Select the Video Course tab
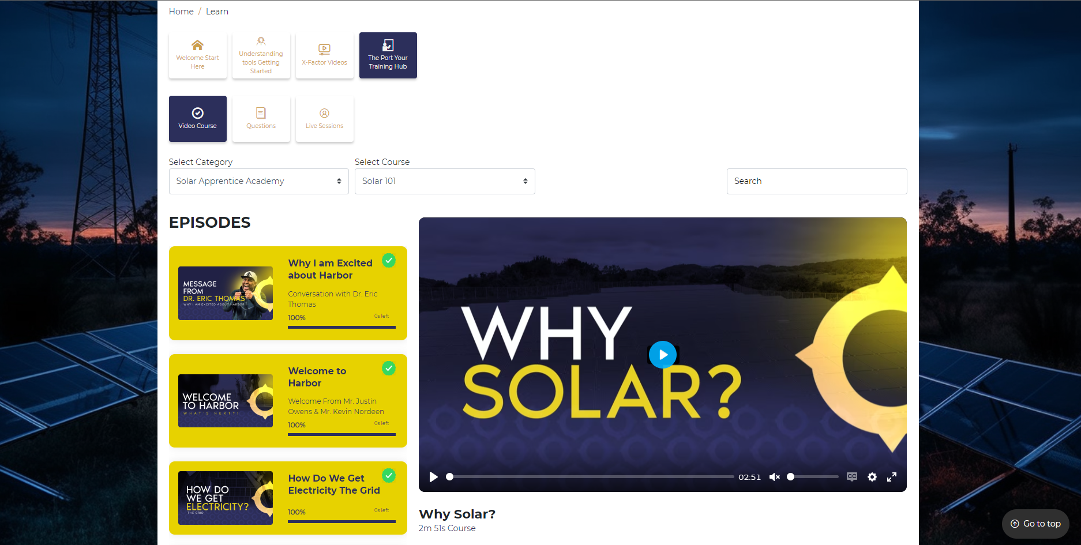 click(197, 119)
